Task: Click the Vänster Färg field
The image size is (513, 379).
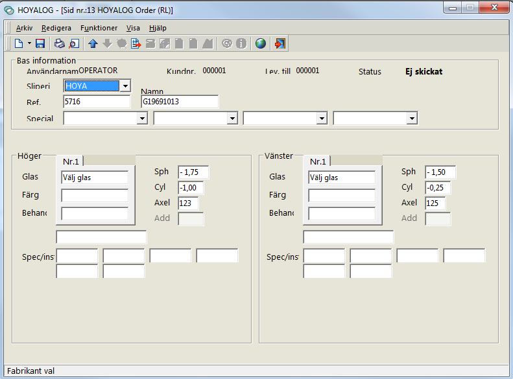Action: [342, 196]
